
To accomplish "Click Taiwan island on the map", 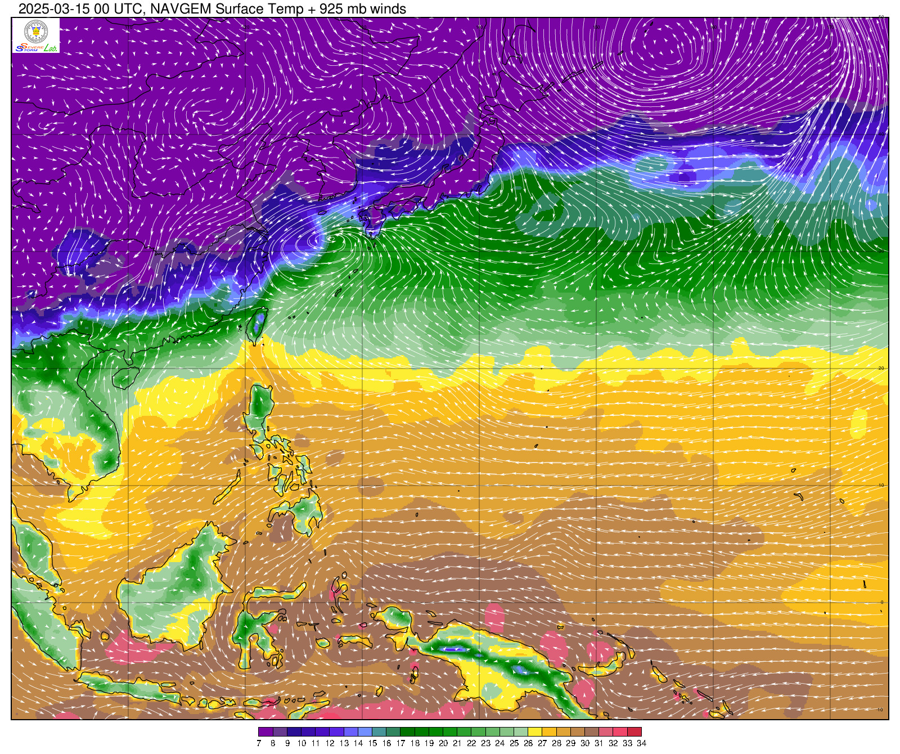I will coord(257,326).
